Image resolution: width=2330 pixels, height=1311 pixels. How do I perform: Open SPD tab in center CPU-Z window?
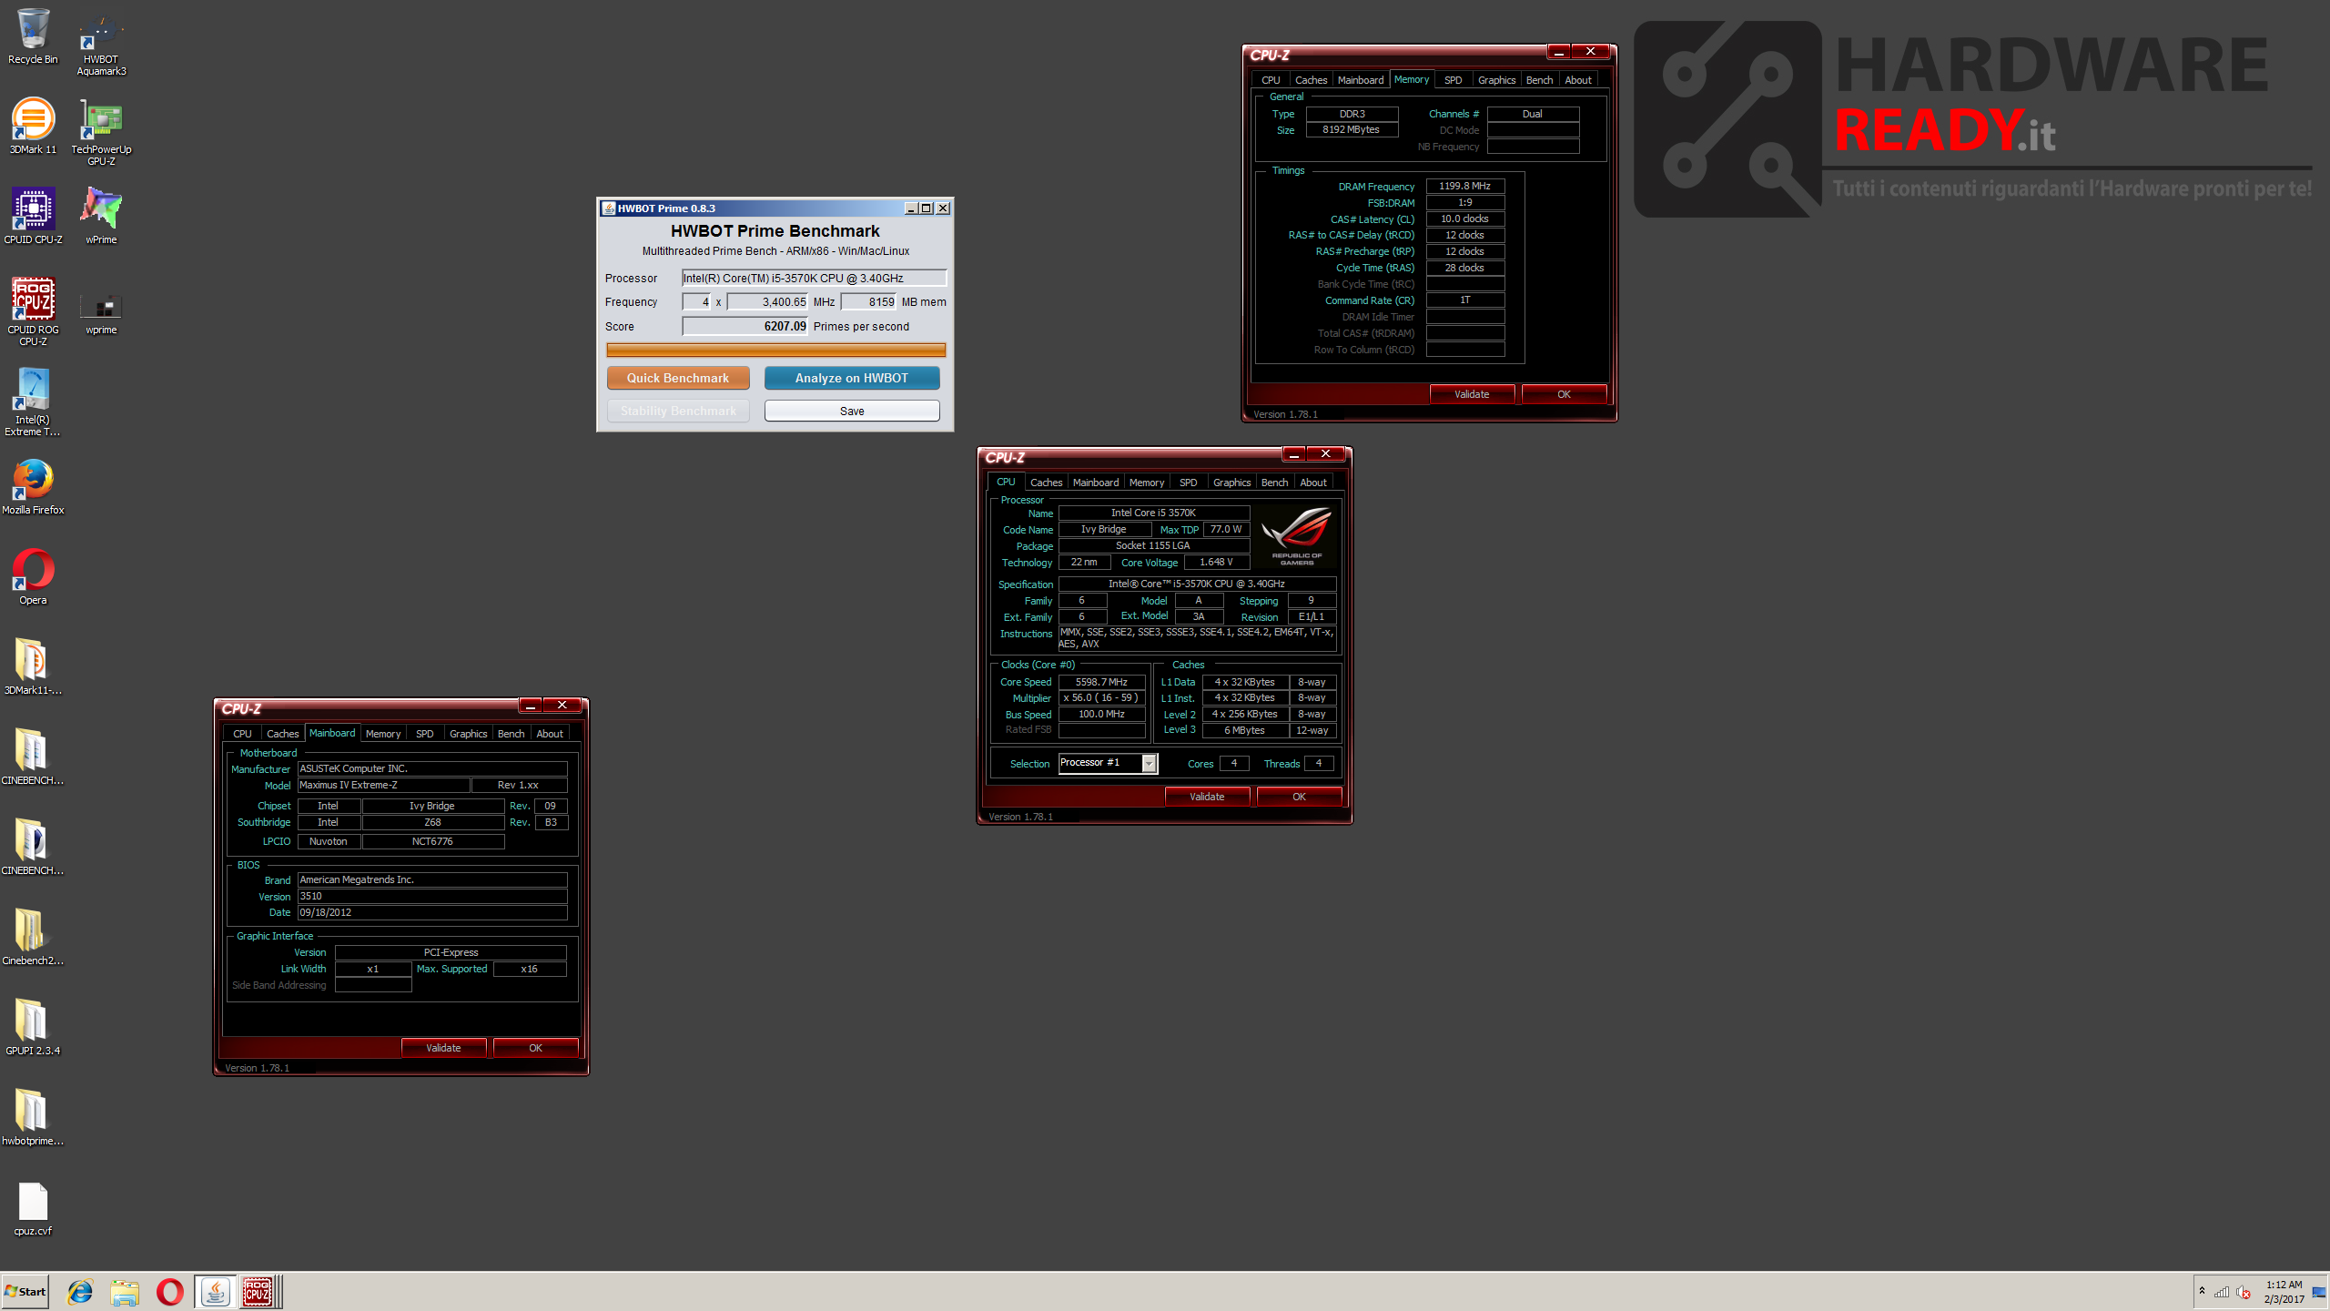coord(1188,483)
